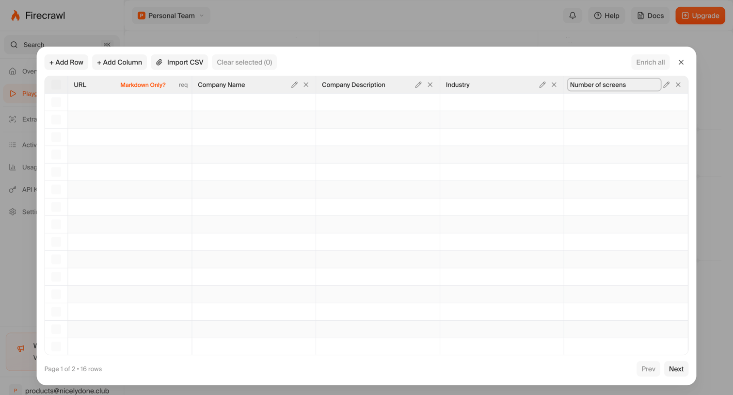Viewport: 733px width, 395px height.
Task: Click the Firecrawl flame logo
Action: click(x=16, y=16)
